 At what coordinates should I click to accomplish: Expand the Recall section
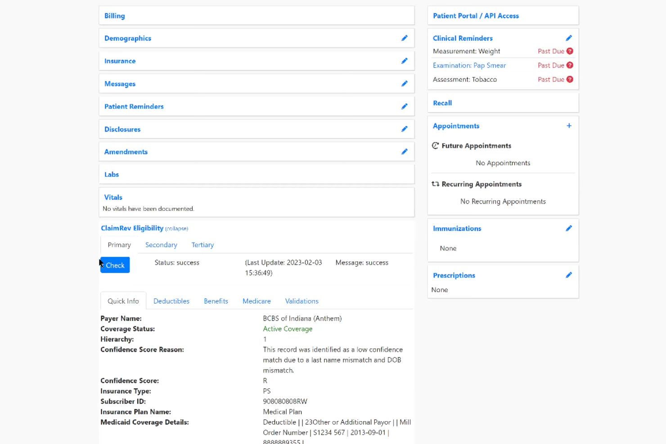[x=442, y=103]
